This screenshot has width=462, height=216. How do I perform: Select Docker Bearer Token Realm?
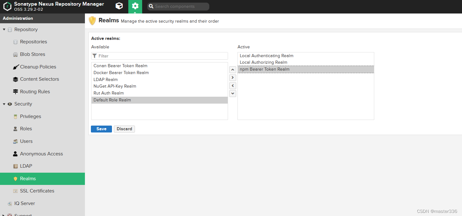[x=159, y=73]
